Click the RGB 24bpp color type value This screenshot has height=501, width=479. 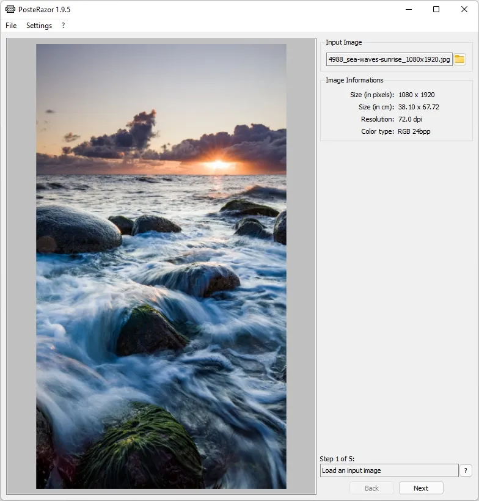(x=414, y=131)
